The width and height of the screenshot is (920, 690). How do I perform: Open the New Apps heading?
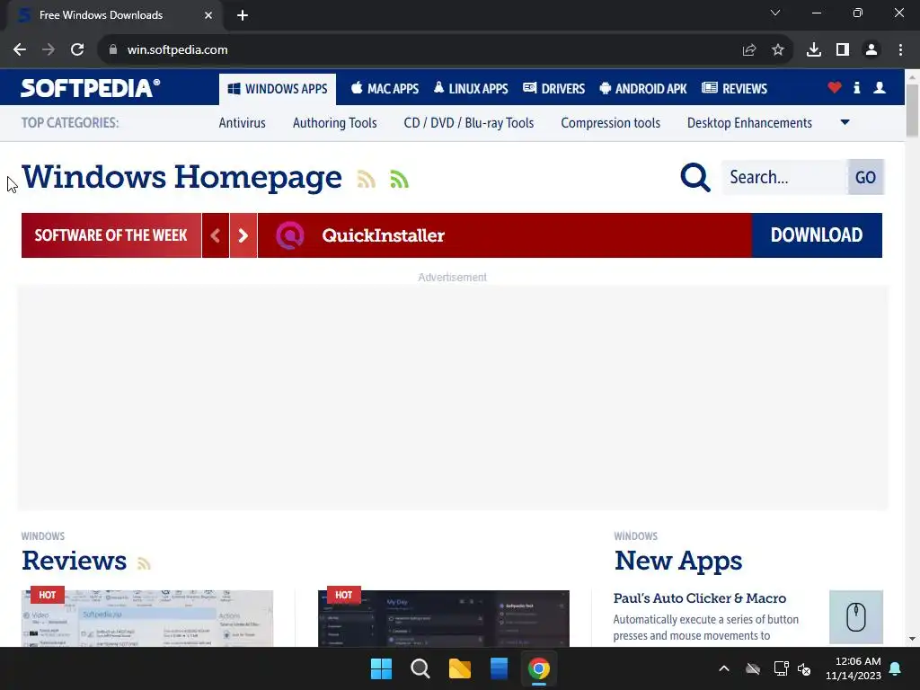point(678,561)
